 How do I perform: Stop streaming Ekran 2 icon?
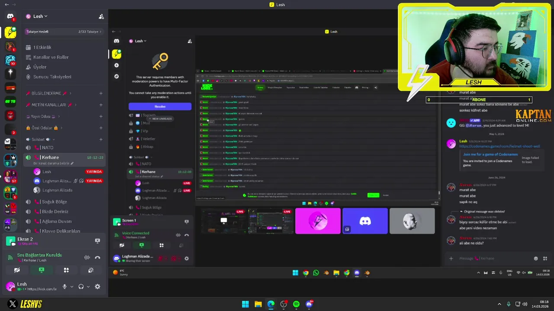coord(97,241)
